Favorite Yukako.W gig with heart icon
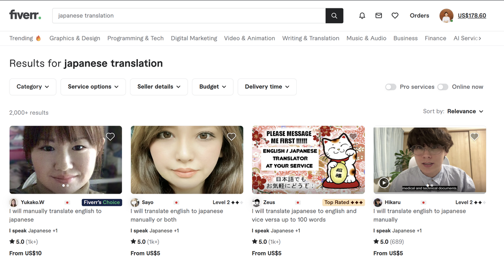Screen dimensions: 504x263 pyautogui.click(x=110, y=136)
